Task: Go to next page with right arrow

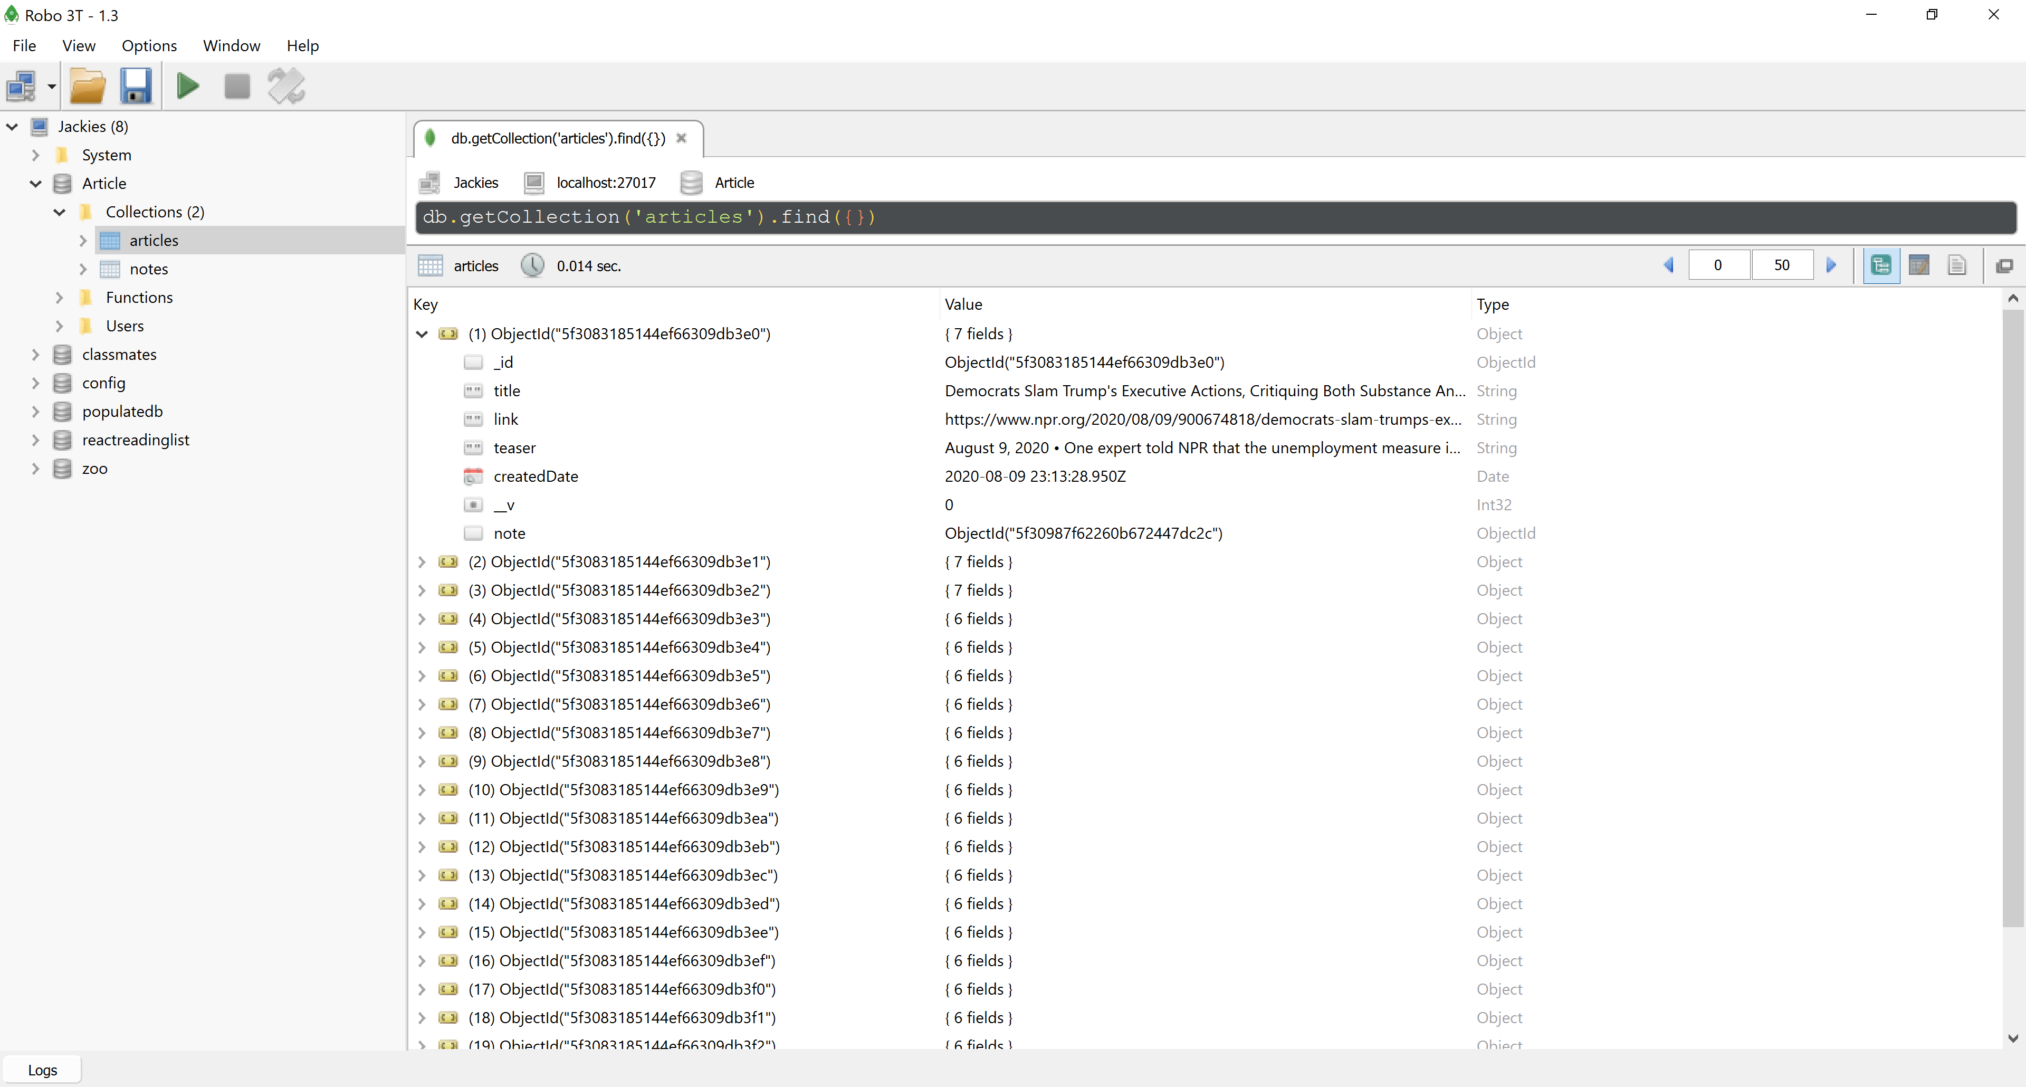Action: [x=1831, y=266]
